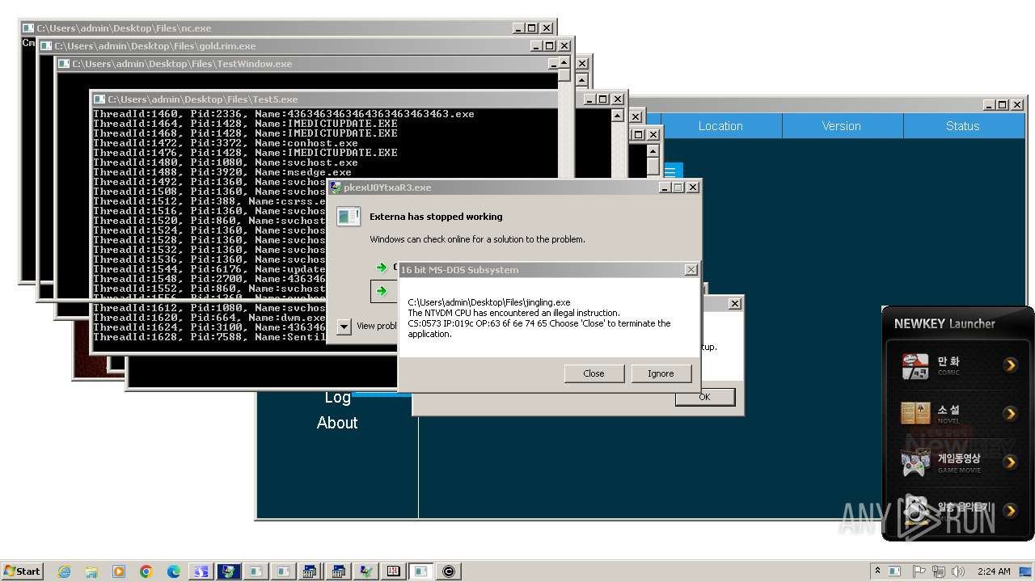Open the Start menu

point(22,571)
